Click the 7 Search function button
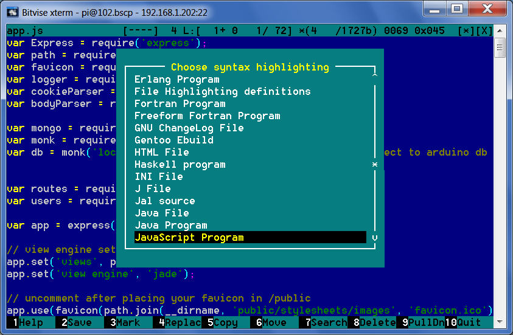Viewport: 513px width, 335px height. click(x=325, y=323)
